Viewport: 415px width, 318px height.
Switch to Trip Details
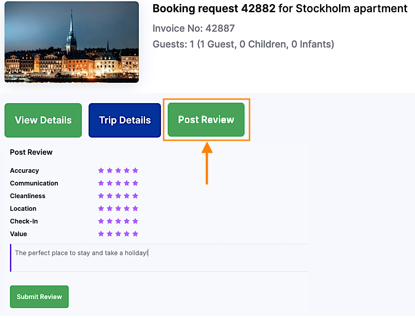coord(125,120)
